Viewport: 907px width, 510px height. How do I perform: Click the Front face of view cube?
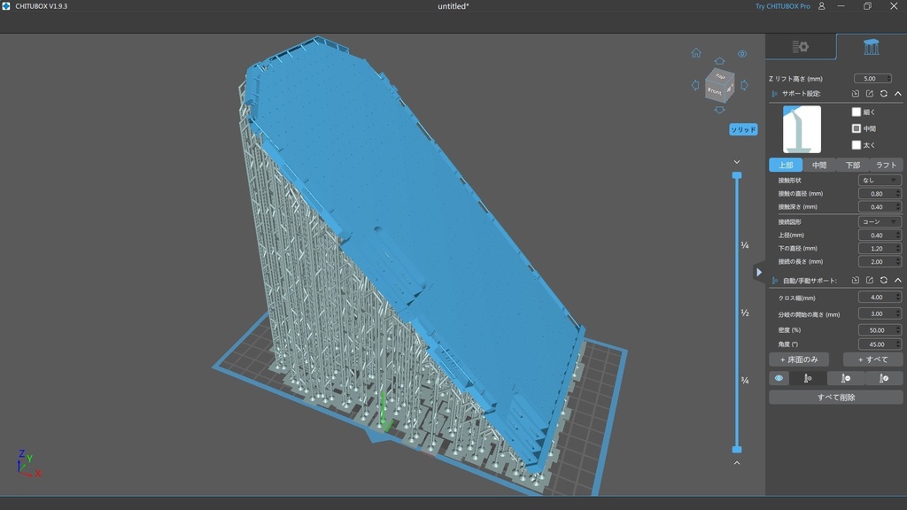(715, 91)
